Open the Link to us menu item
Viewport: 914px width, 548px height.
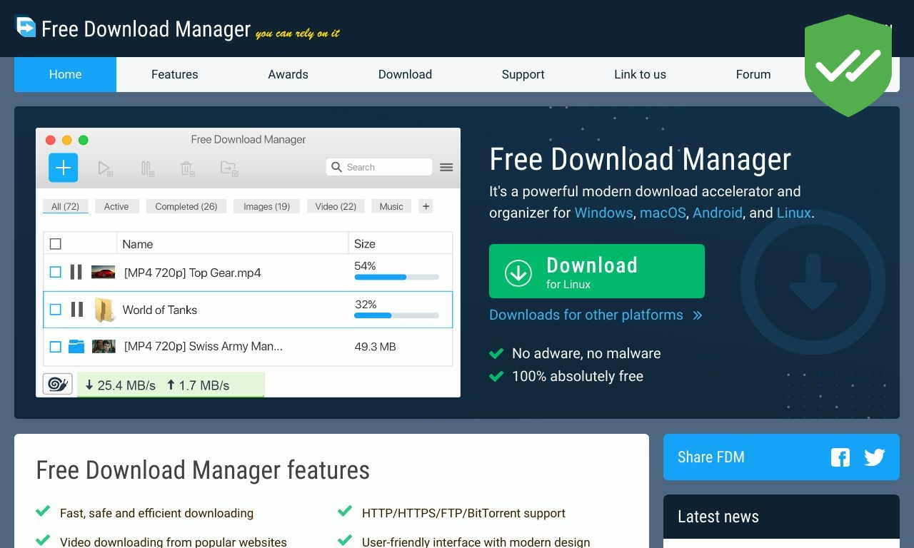[640, 74]
